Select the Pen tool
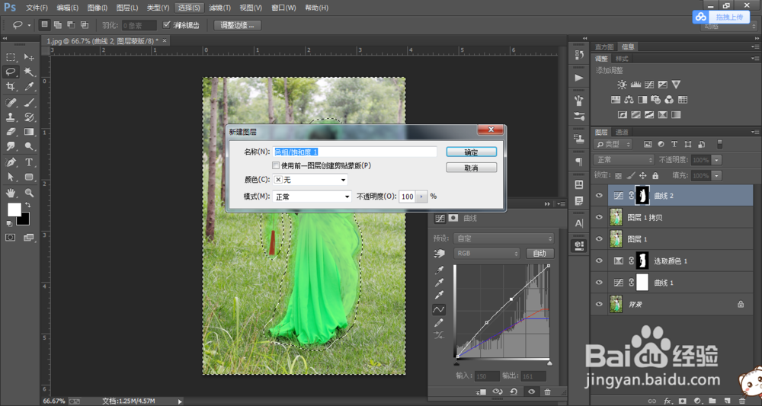This screenshot has width=762, height=406. coord(11,161)
